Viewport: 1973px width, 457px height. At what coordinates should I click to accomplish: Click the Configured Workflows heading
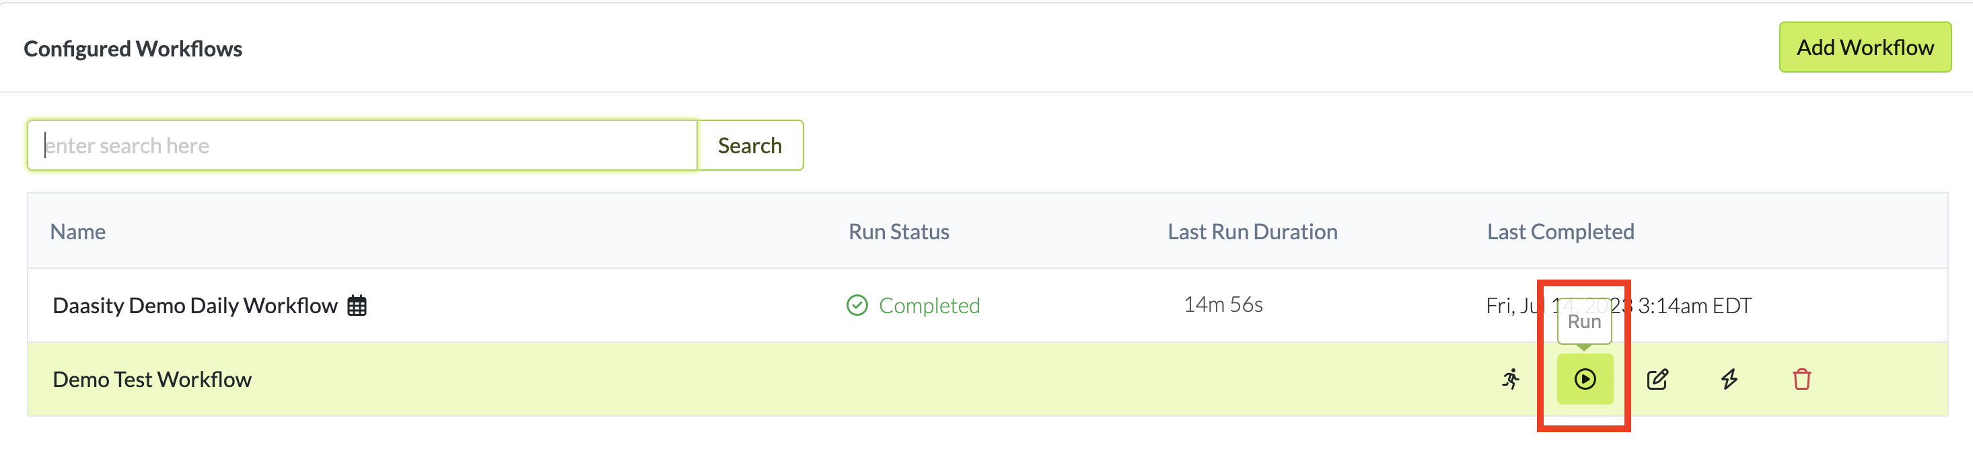[133, 49]
